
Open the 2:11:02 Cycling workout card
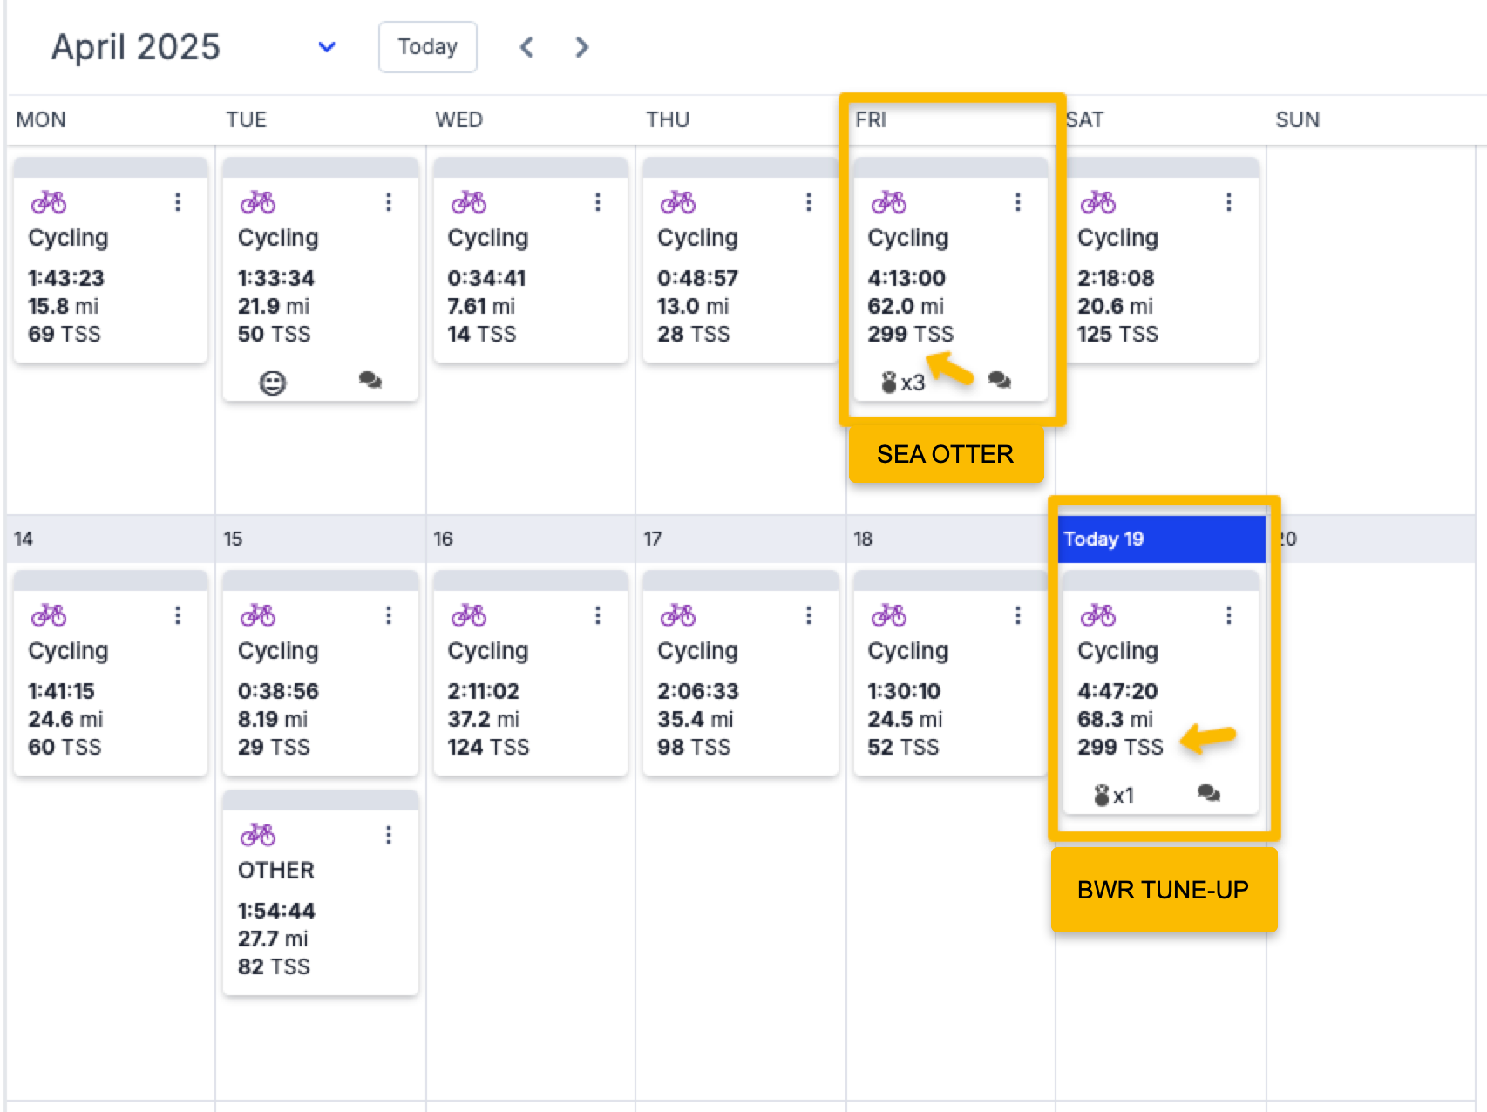click(530, 688)
